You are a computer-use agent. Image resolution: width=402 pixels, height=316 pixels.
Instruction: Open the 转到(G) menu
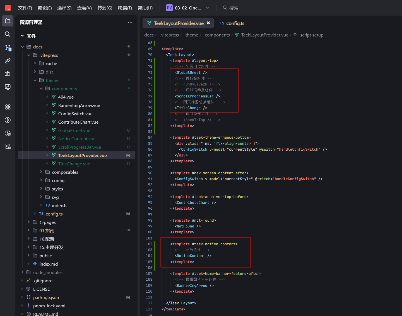point(105,8)
